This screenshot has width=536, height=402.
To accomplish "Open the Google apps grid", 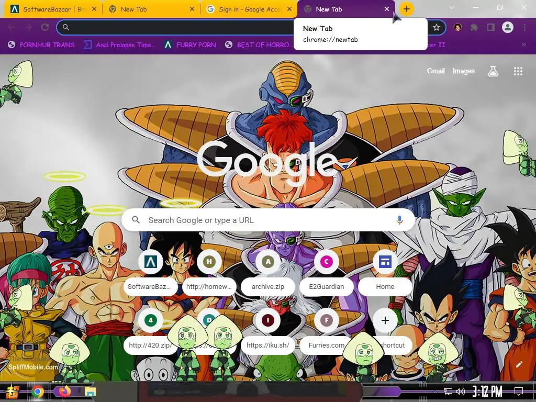I will click(518, 71).
